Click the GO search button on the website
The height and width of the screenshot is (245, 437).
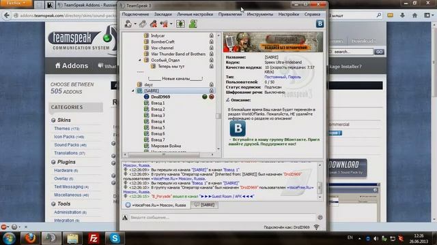379,52
